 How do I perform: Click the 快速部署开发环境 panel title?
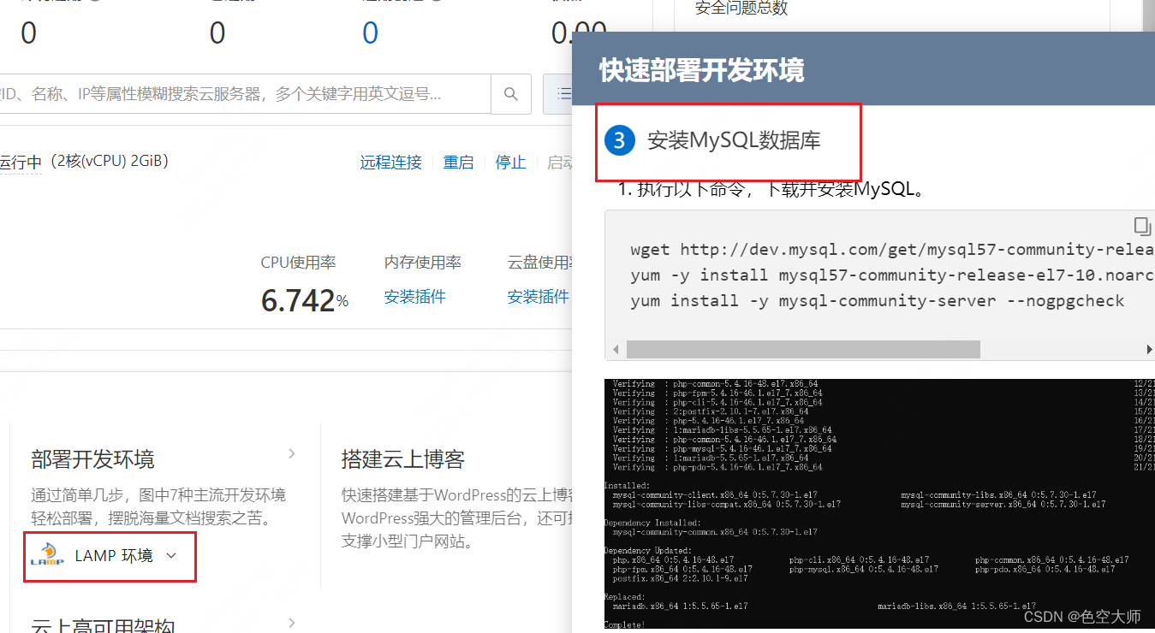pos(701,71)
